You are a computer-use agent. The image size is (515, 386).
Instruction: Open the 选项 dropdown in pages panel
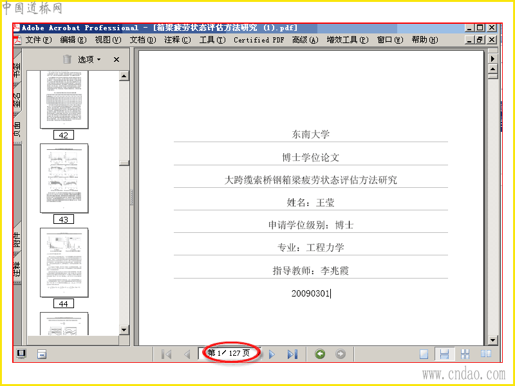(89, 59)
